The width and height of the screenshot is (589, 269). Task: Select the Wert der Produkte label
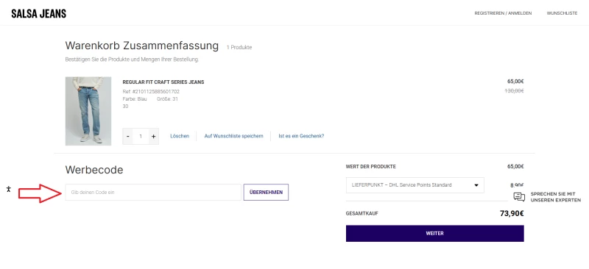click(x=371, y=167)
